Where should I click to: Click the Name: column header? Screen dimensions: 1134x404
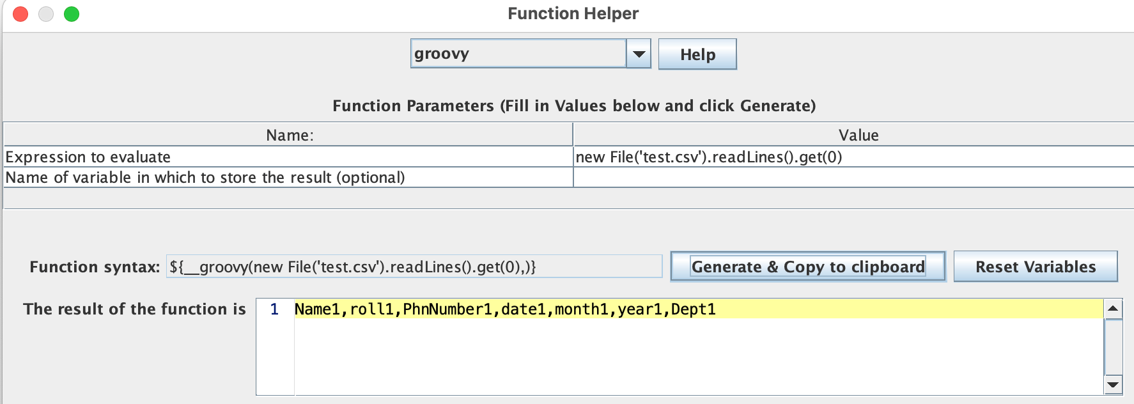point(289,136)
